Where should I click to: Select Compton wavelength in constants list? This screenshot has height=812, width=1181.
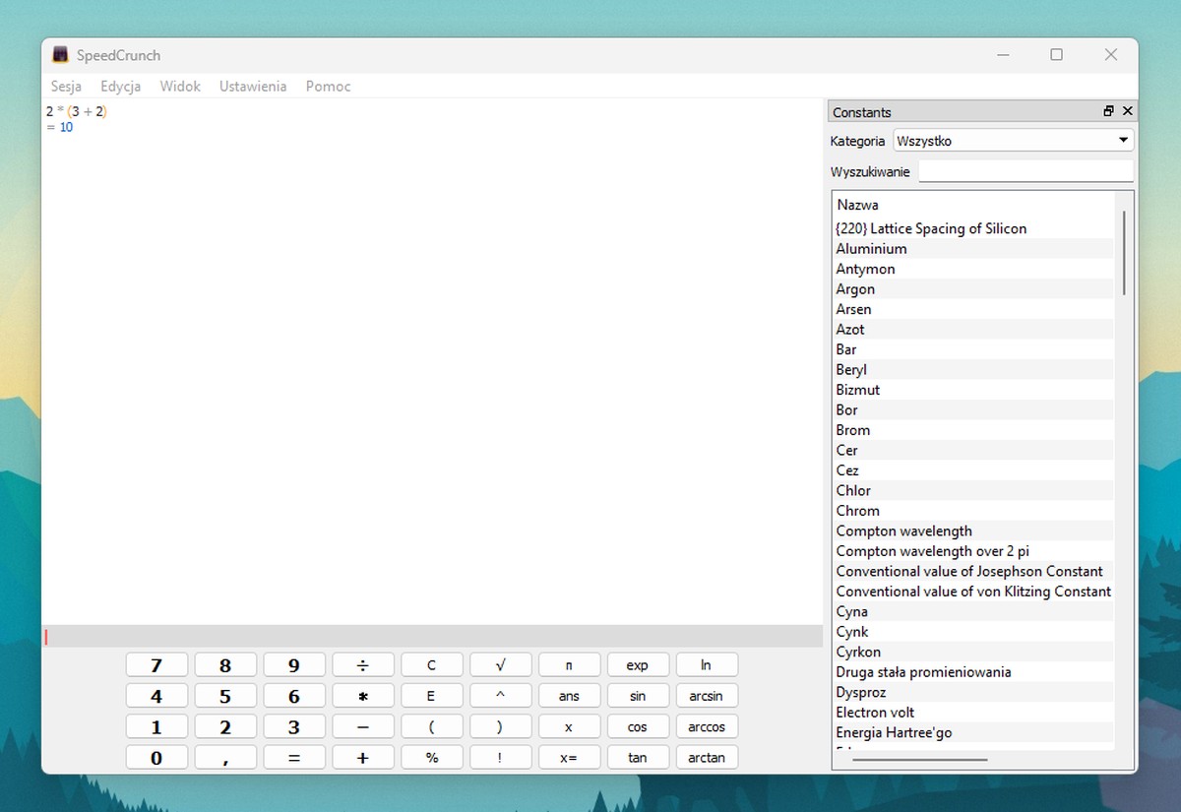903,531
